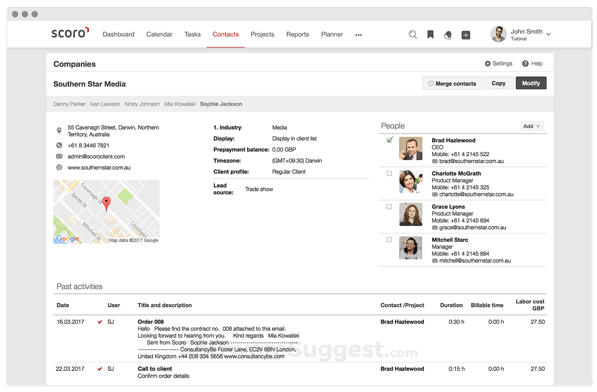The image size is (597, 392).
Task: Click the website globe icon for www.southernstar.com.au
Action: [x=59, y=167]
